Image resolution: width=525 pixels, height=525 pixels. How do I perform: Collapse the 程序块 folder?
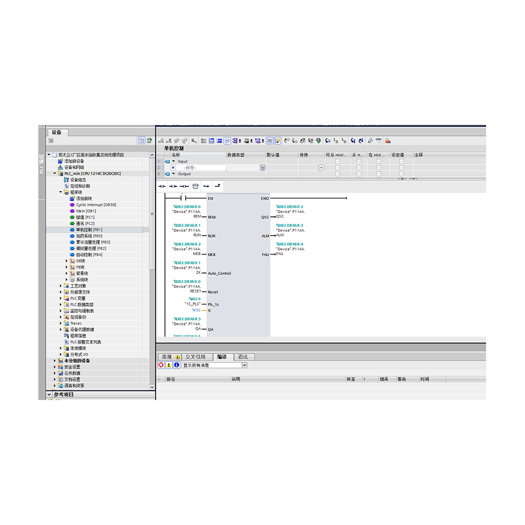pyautogui.click(x=60, y=192)
